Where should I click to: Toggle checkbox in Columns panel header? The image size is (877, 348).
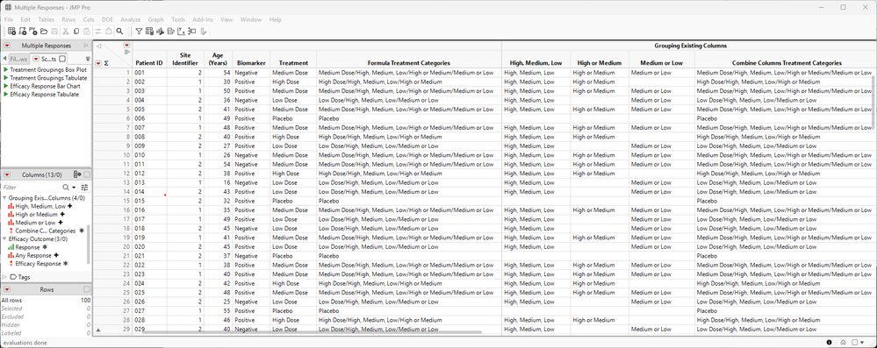pos(87,174)
